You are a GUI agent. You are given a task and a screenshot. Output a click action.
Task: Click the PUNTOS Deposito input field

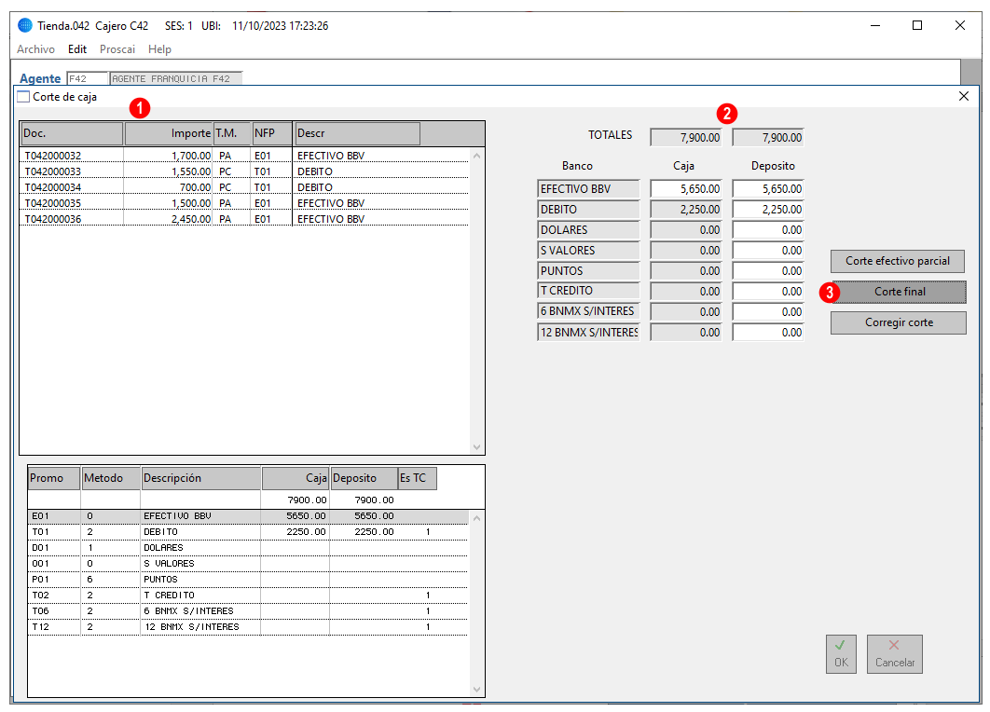tap(768, 271)
